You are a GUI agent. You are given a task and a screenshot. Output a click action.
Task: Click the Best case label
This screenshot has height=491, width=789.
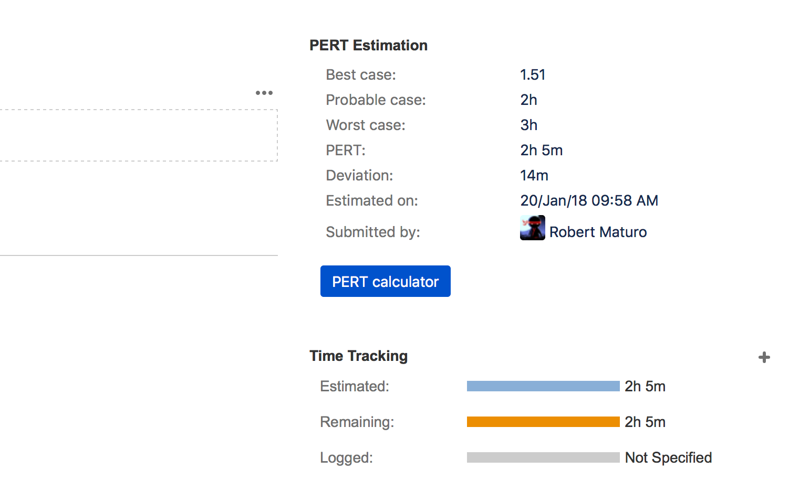tap(361, 74)
